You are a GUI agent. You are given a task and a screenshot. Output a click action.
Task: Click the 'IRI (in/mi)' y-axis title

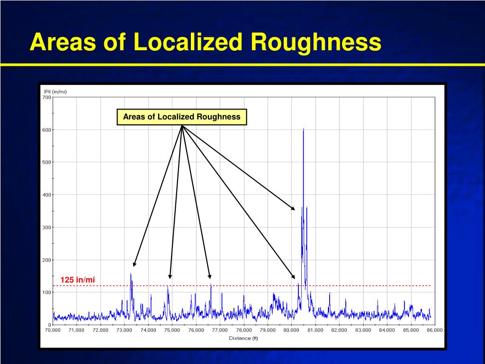click(55, 91)
